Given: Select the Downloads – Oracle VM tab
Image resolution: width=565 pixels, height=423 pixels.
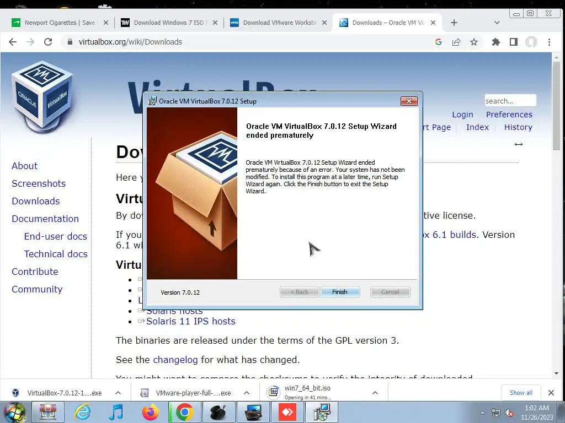Looking at the screenshot, I should 387,23.
